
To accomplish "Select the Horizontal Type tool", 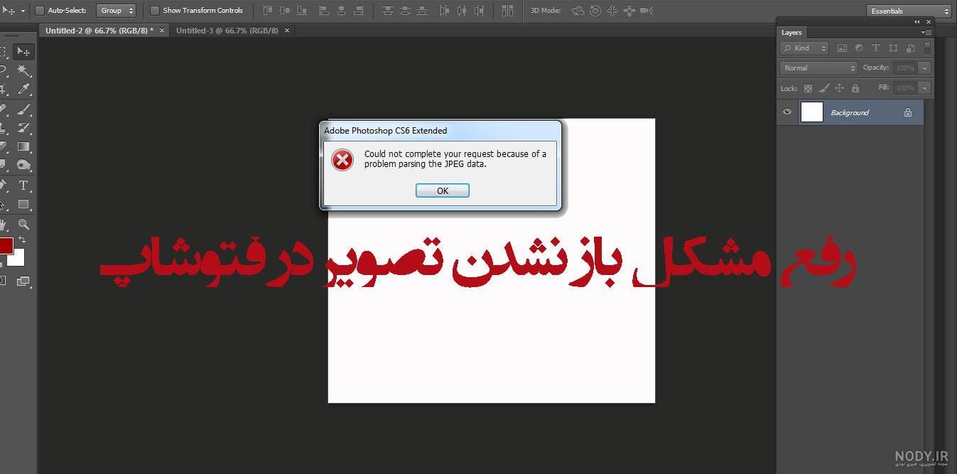I will click(23, 185).
